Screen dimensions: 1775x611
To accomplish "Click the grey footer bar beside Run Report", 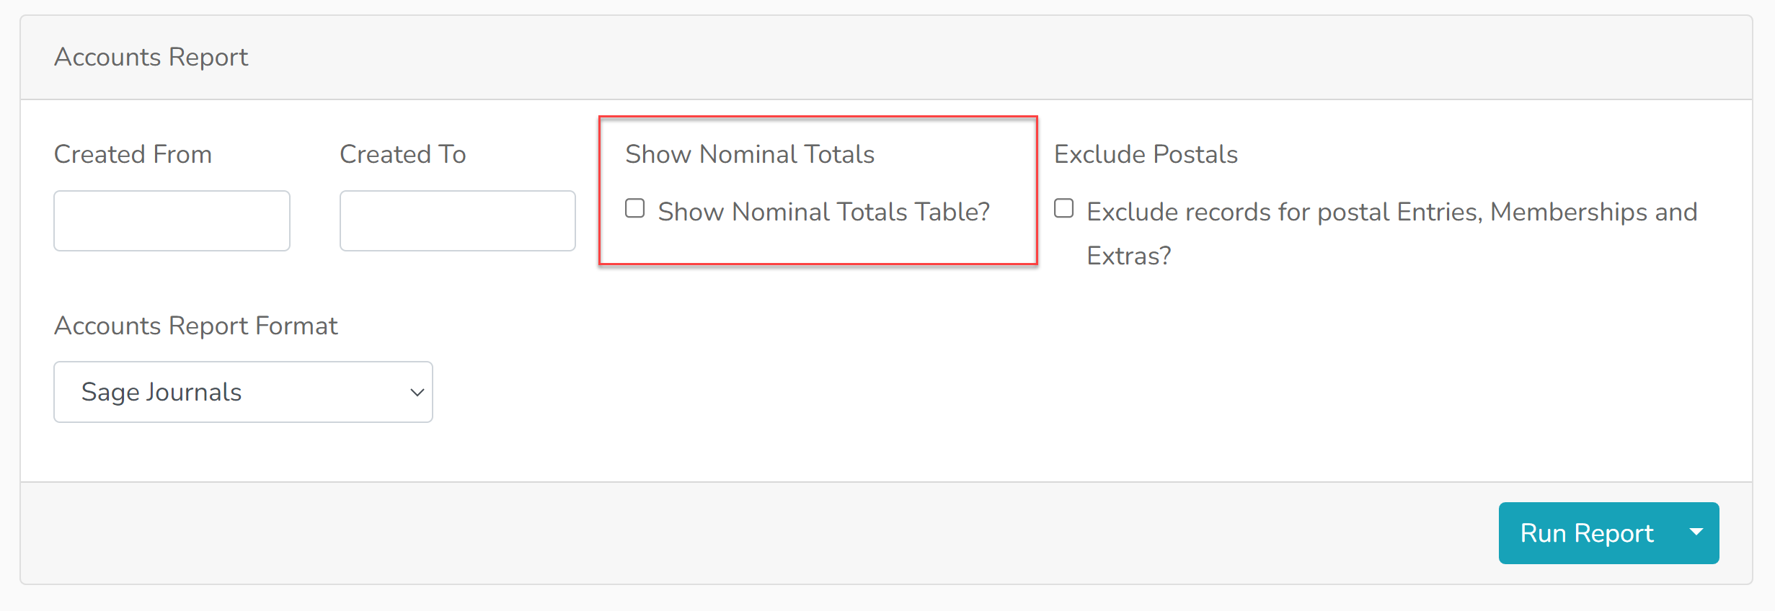I will (757, 533).
